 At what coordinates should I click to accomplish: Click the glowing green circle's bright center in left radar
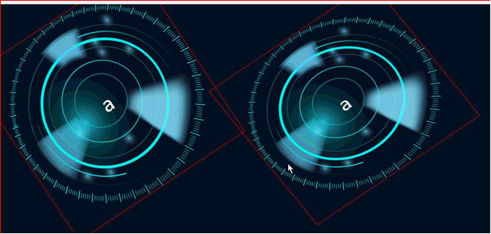[80, 132]
